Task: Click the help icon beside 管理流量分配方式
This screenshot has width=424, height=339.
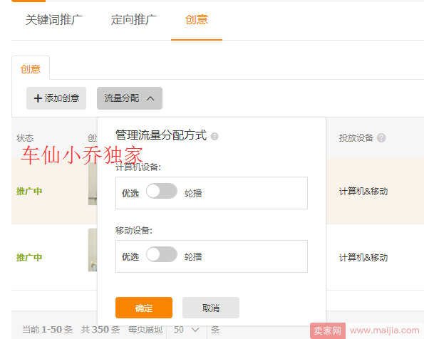Action: tap(214, 137)
